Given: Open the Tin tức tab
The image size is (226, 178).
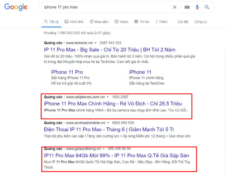Looking at the screenshot, I should point(142,22).
